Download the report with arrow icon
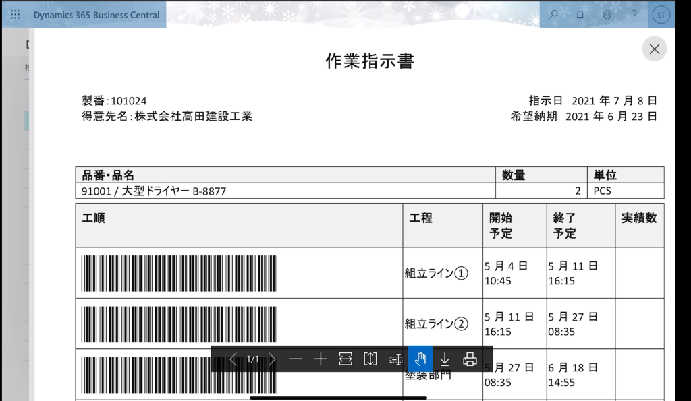 point(445,359)
